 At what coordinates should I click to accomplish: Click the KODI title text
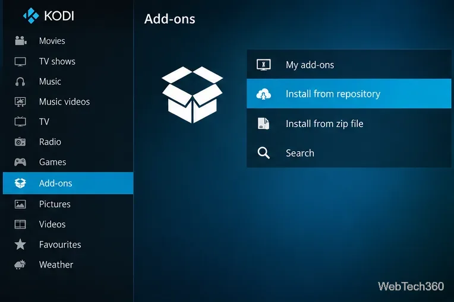tap(59, 16)
